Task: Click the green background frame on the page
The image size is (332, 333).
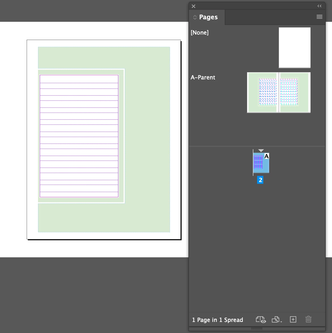Action: pos(147,139)
